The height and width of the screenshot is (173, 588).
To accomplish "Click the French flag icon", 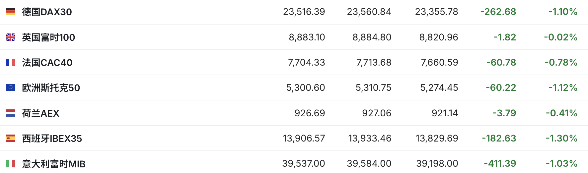I will [x=11, y=62].
